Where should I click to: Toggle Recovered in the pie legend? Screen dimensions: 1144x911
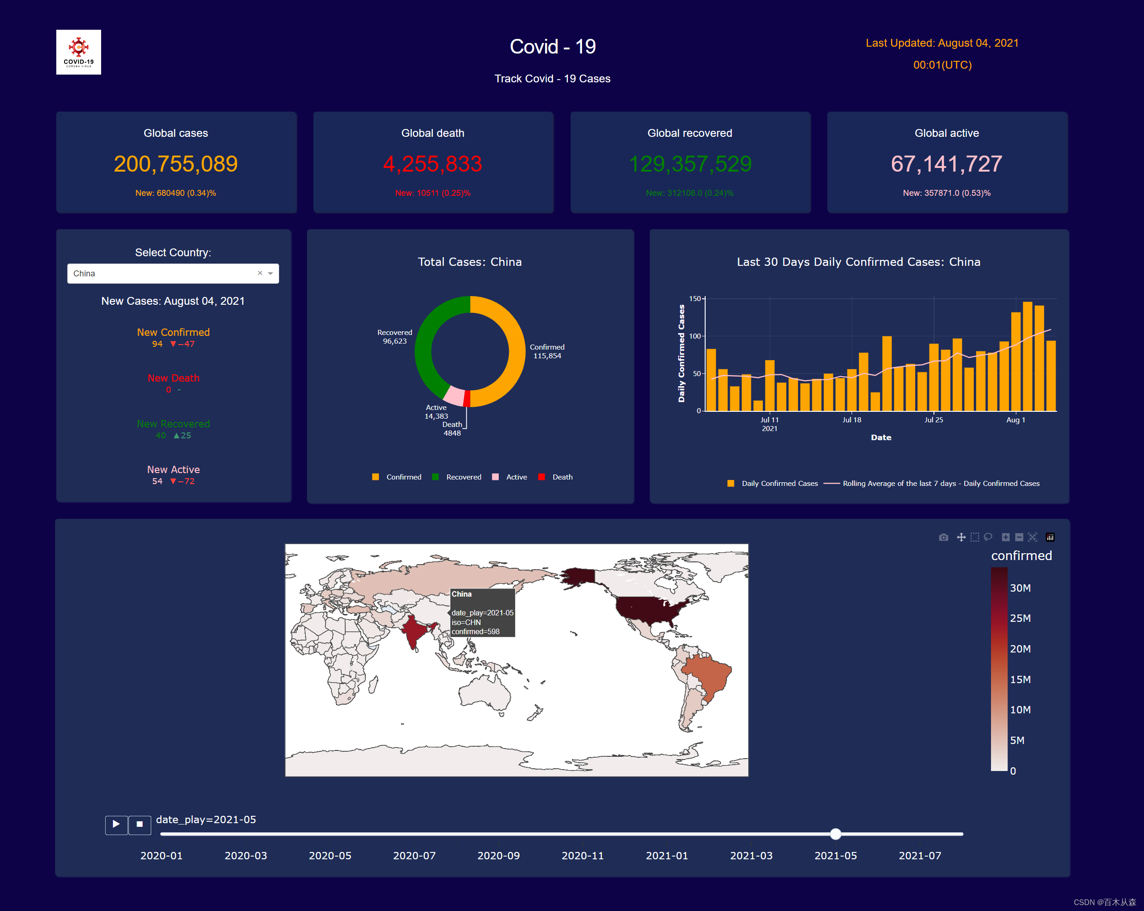456,476
